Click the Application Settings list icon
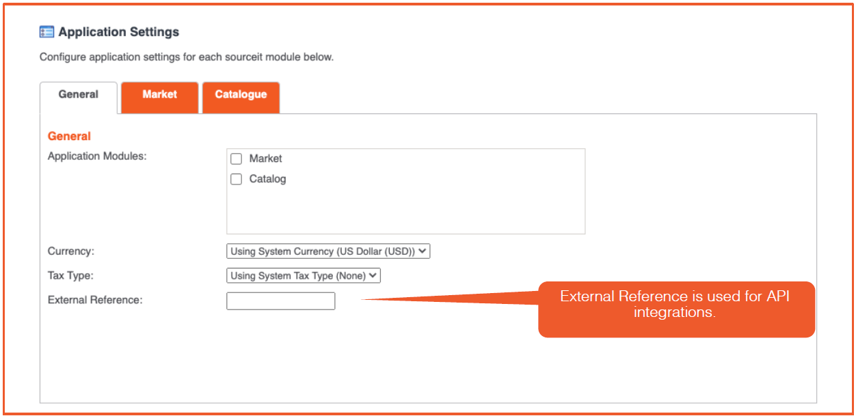Viewport: 856px width, 416px height. 47,32
